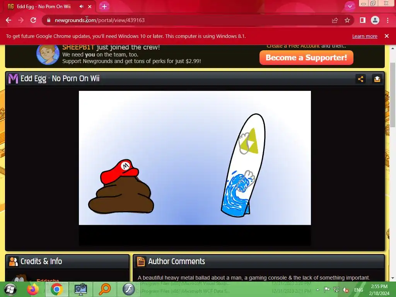
Task: Toggle Chrome side panel icon
Action: 363,20
